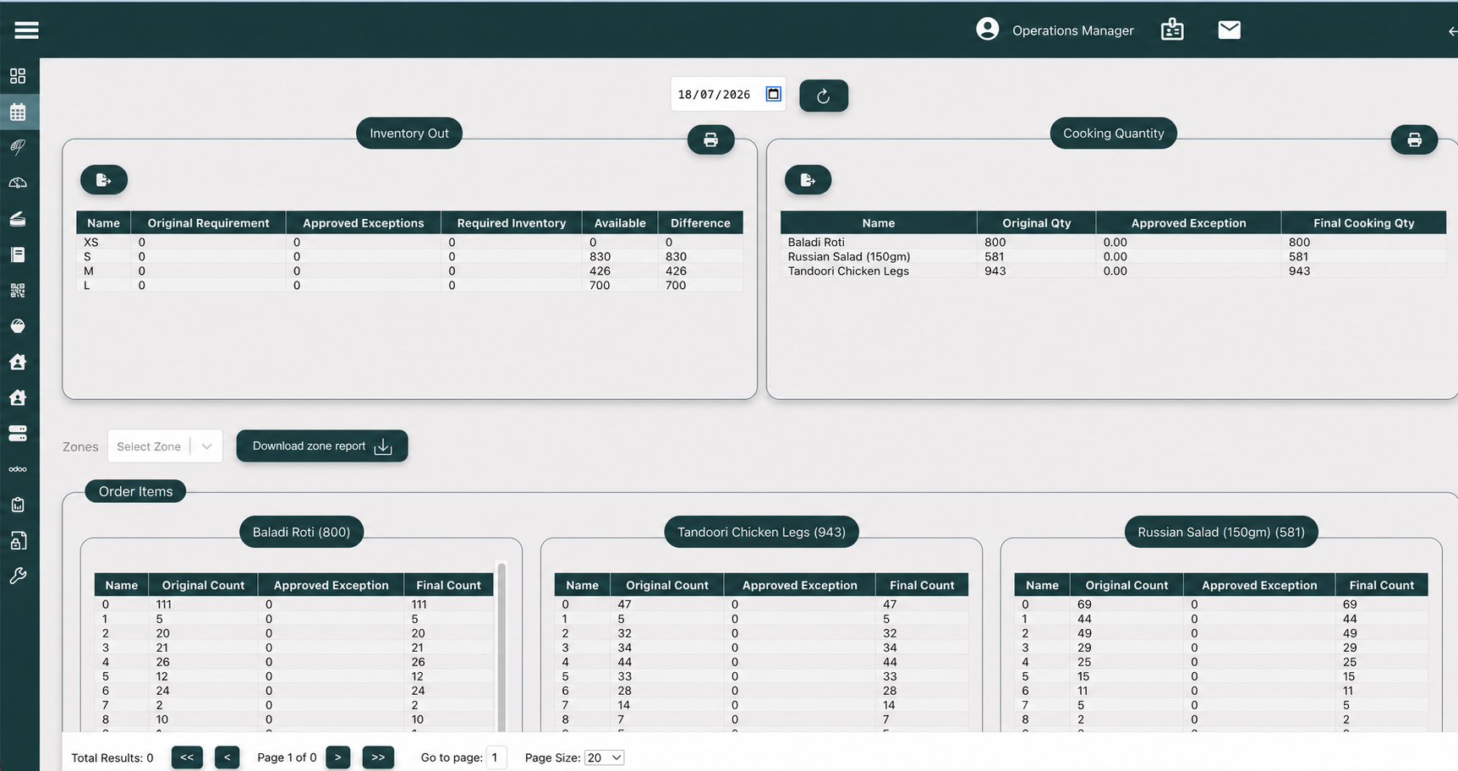Open the hamburger menu

pos(26,30)
